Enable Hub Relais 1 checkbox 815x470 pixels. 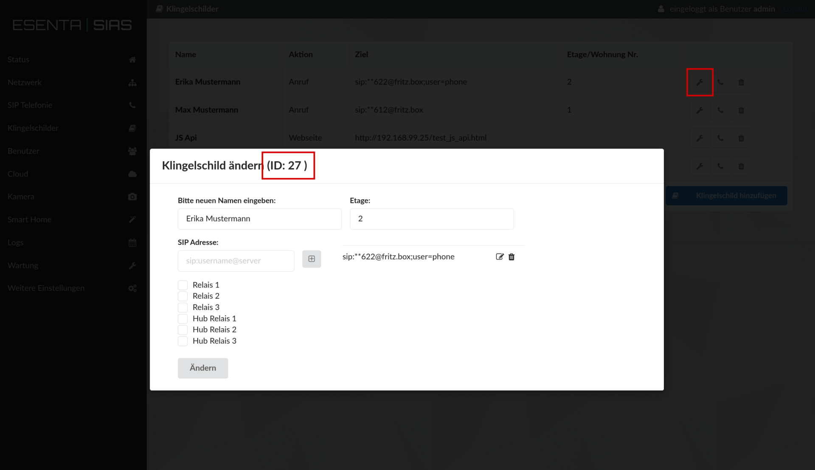[x=183, y=318]
